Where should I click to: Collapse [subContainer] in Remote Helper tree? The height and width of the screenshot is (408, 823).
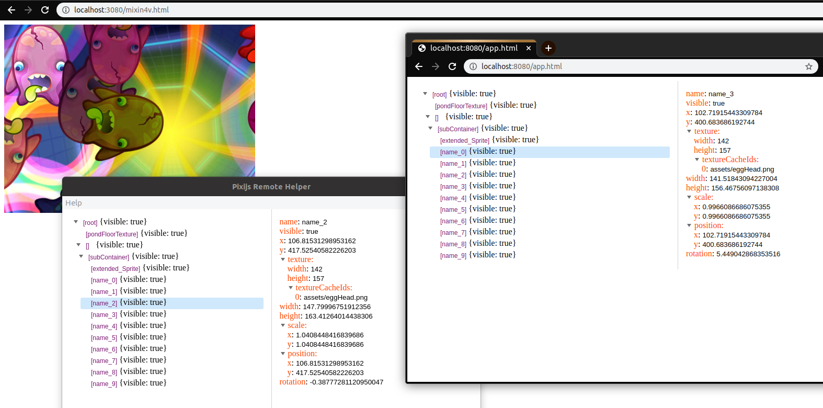click(81, 256)
